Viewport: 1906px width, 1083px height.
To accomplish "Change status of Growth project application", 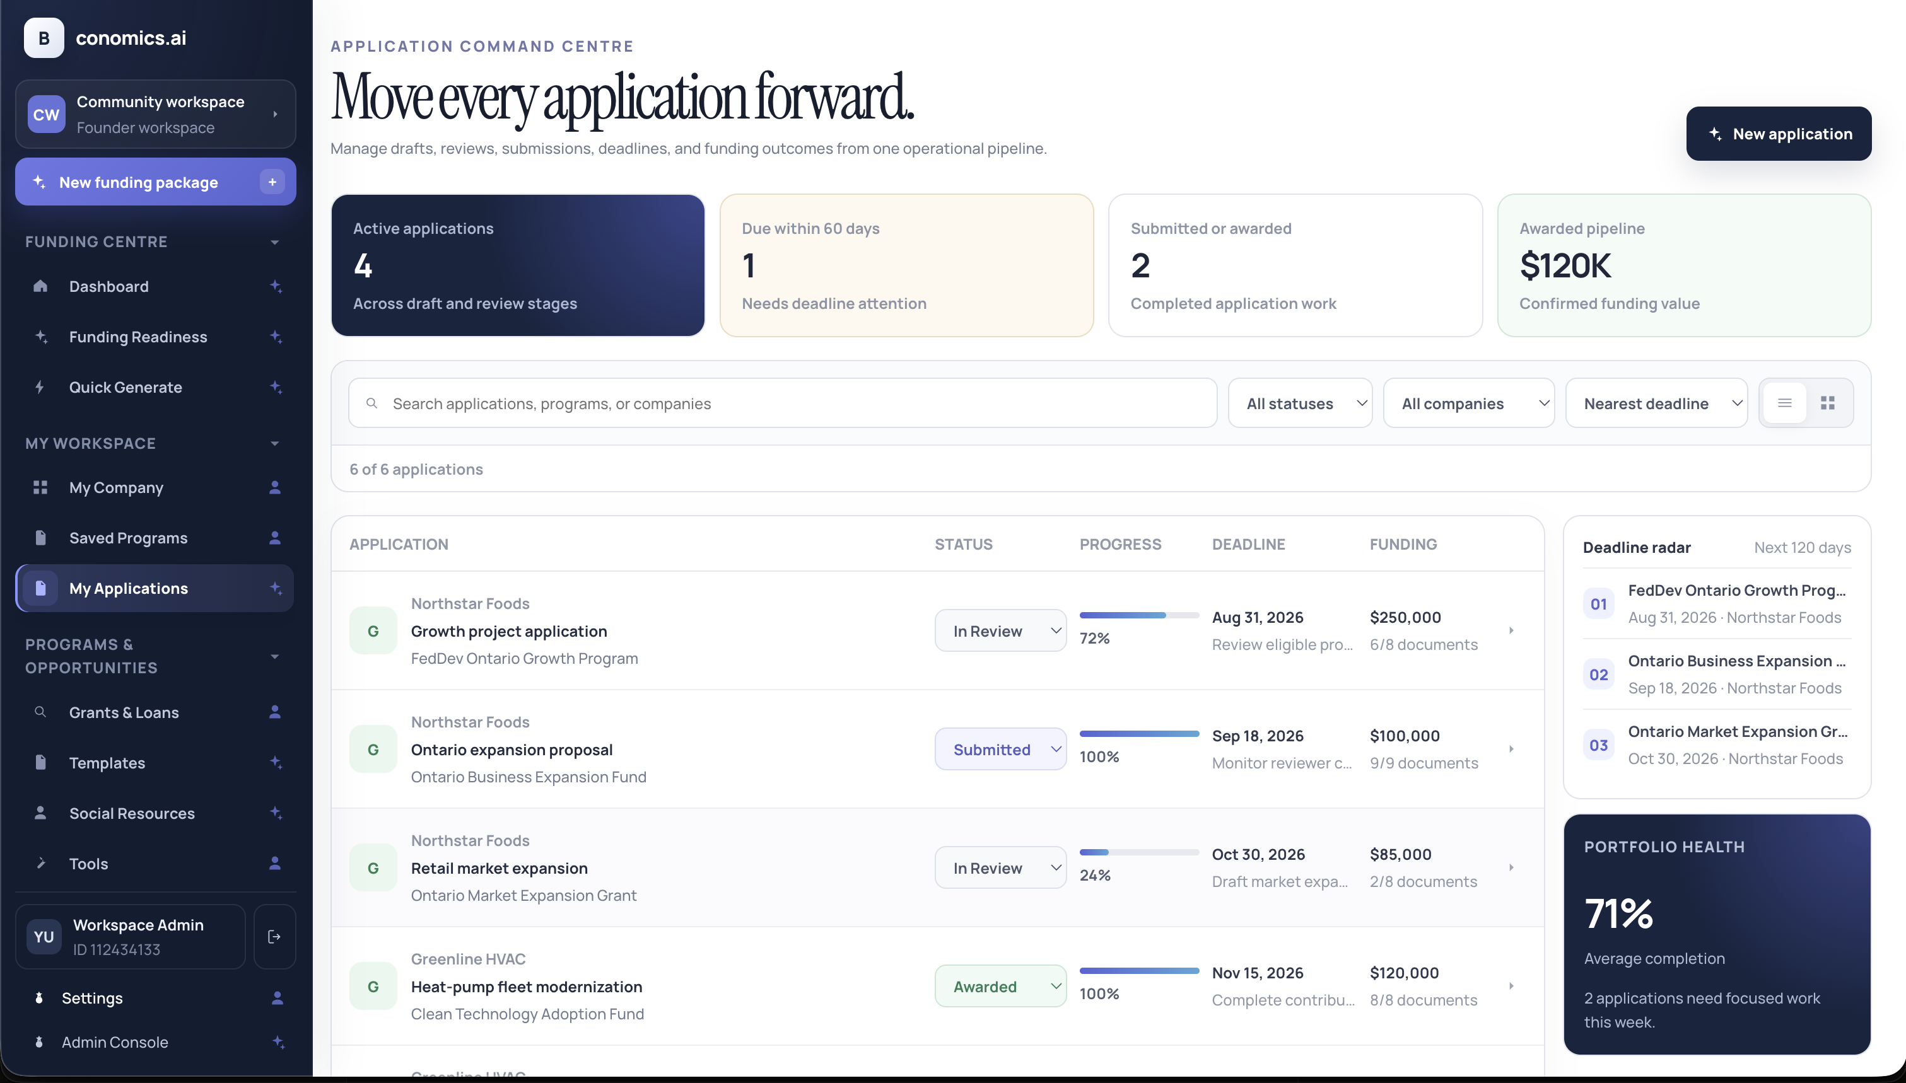I will pos(1000,631).
